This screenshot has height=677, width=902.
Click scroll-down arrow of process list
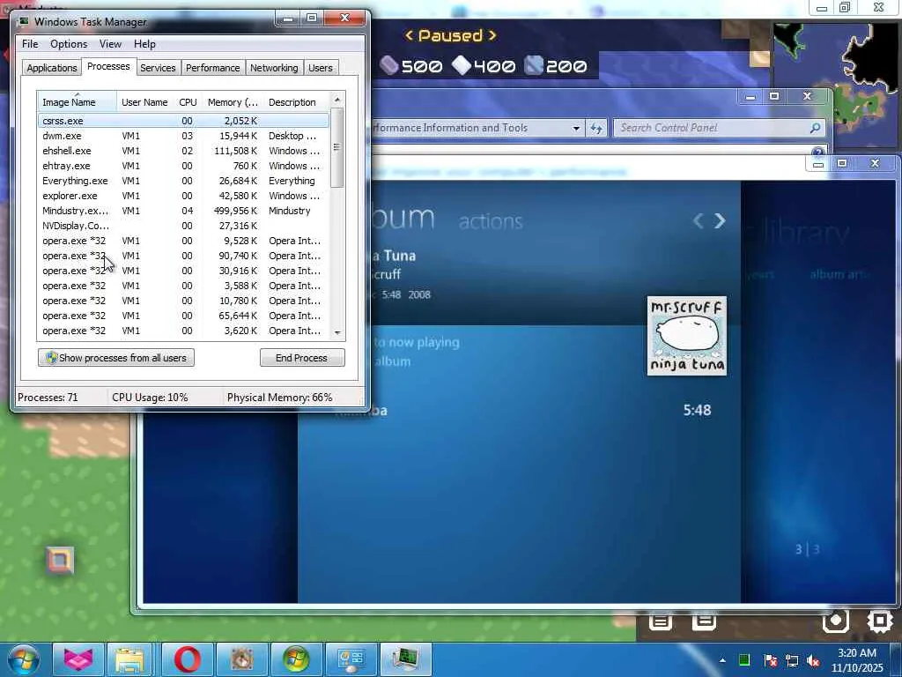(x=337, y=332)
